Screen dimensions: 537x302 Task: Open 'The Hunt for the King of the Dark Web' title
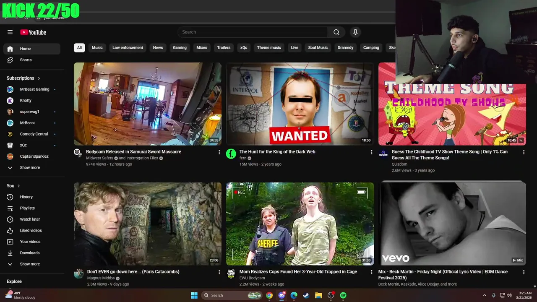pyautogui.click(x=277, y=152)
